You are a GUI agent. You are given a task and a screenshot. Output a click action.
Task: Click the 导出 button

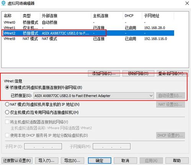click(72, 160)
